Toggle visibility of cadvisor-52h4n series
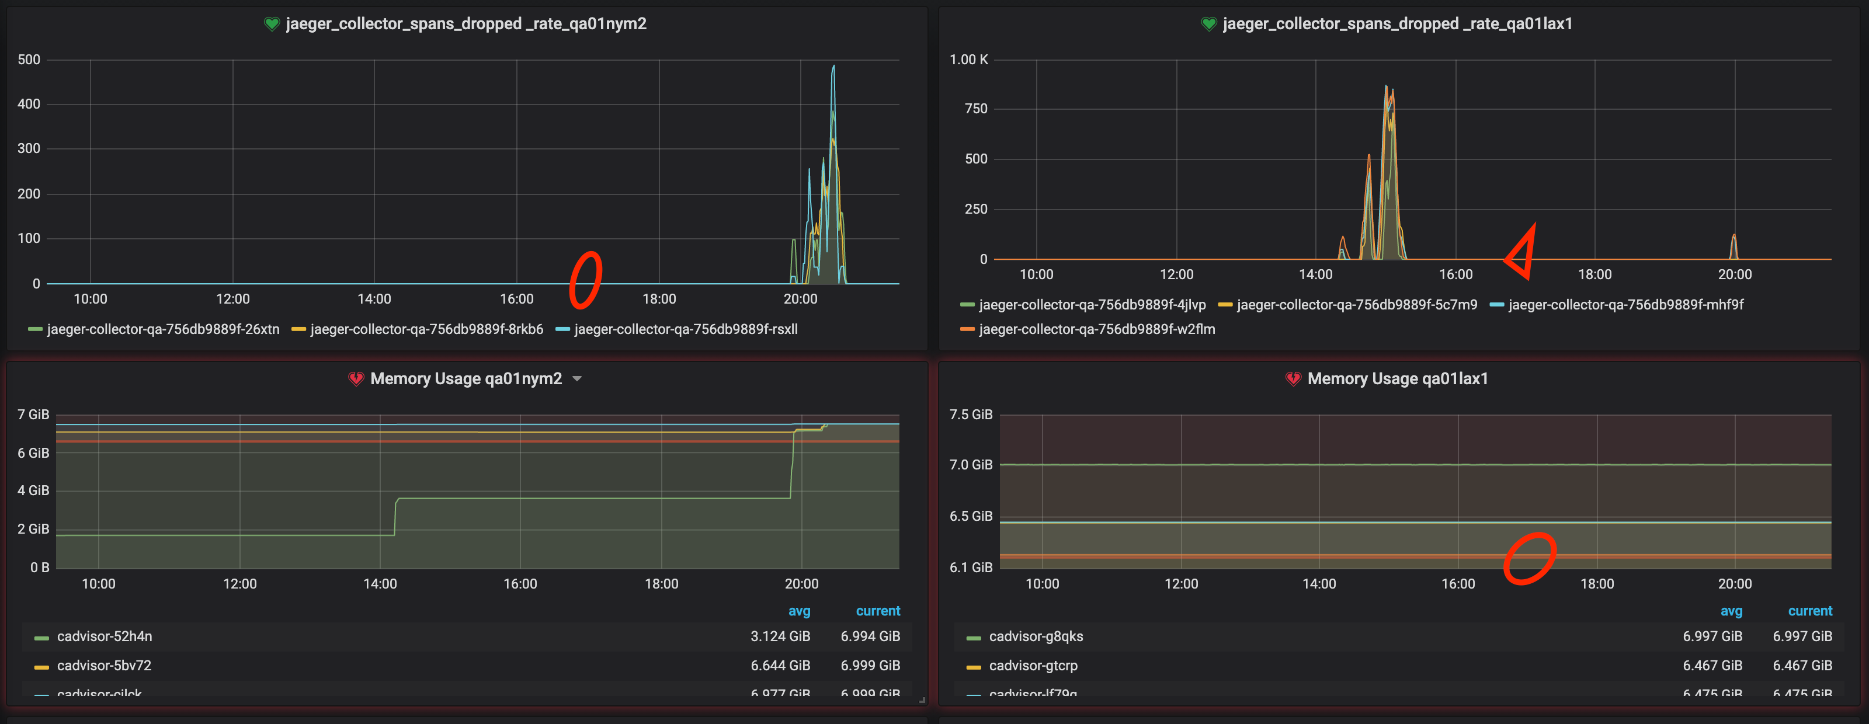The width and height of the screenshot is (1869, 724). point(104,636)
